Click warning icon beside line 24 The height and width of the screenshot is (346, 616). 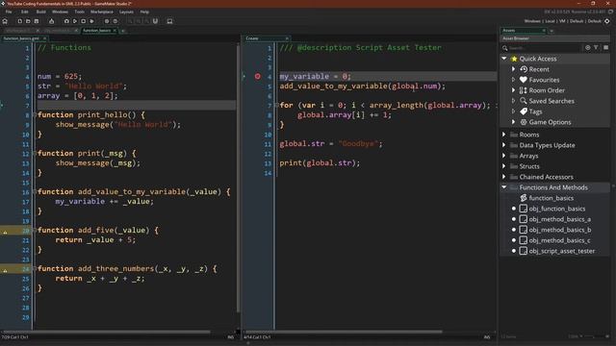(x=5, y=271)
